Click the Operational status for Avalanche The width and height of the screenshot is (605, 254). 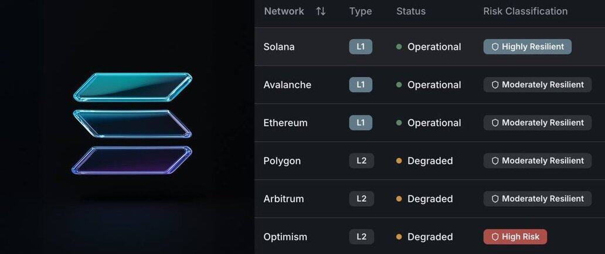434,84
